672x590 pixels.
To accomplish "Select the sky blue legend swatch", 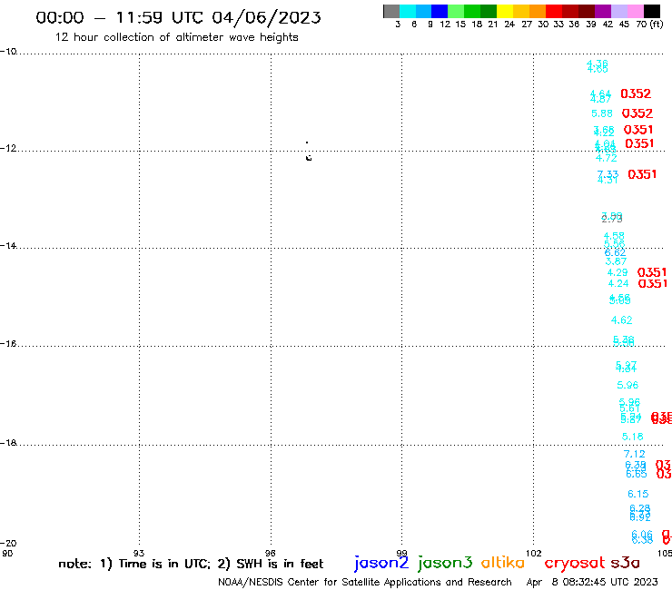I will (x=423, y=11).
